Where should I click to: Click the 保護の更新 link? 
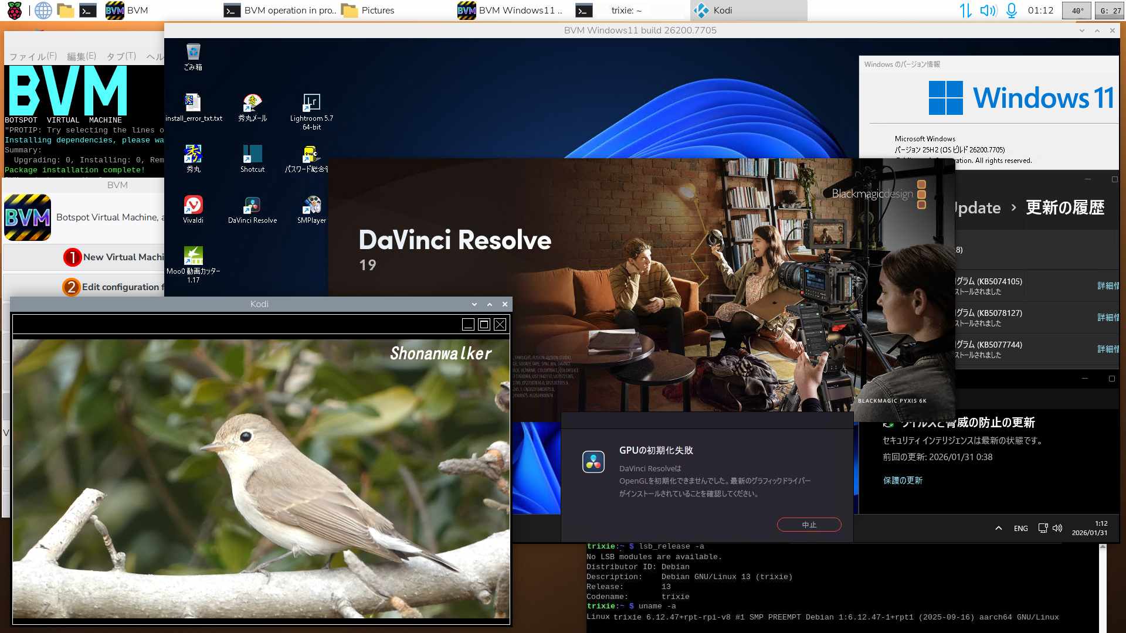pos(903,480)
